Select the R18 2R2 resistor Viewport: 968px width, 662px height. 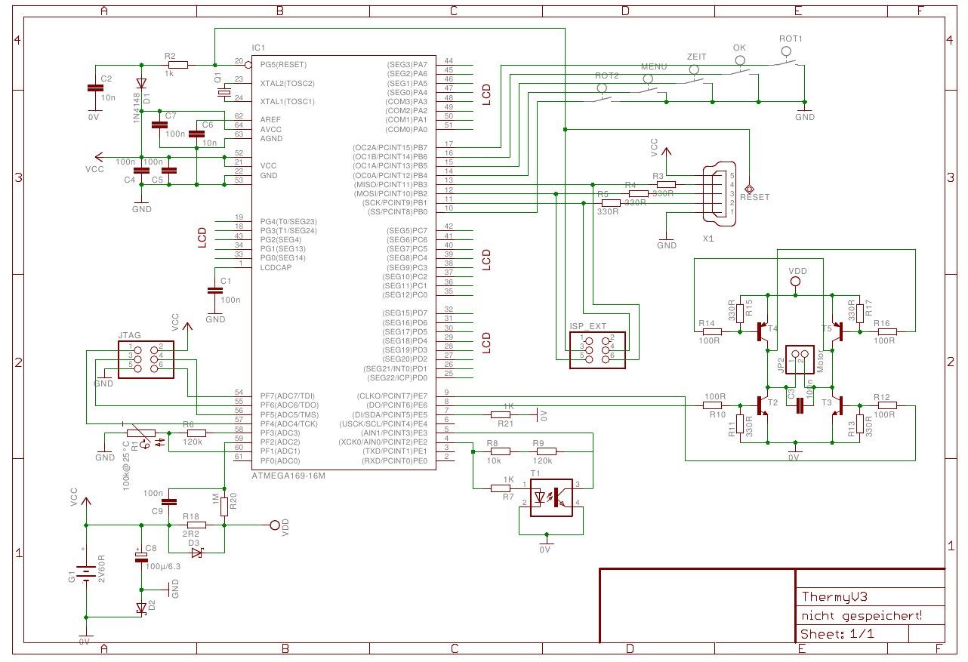coord(196,524)
